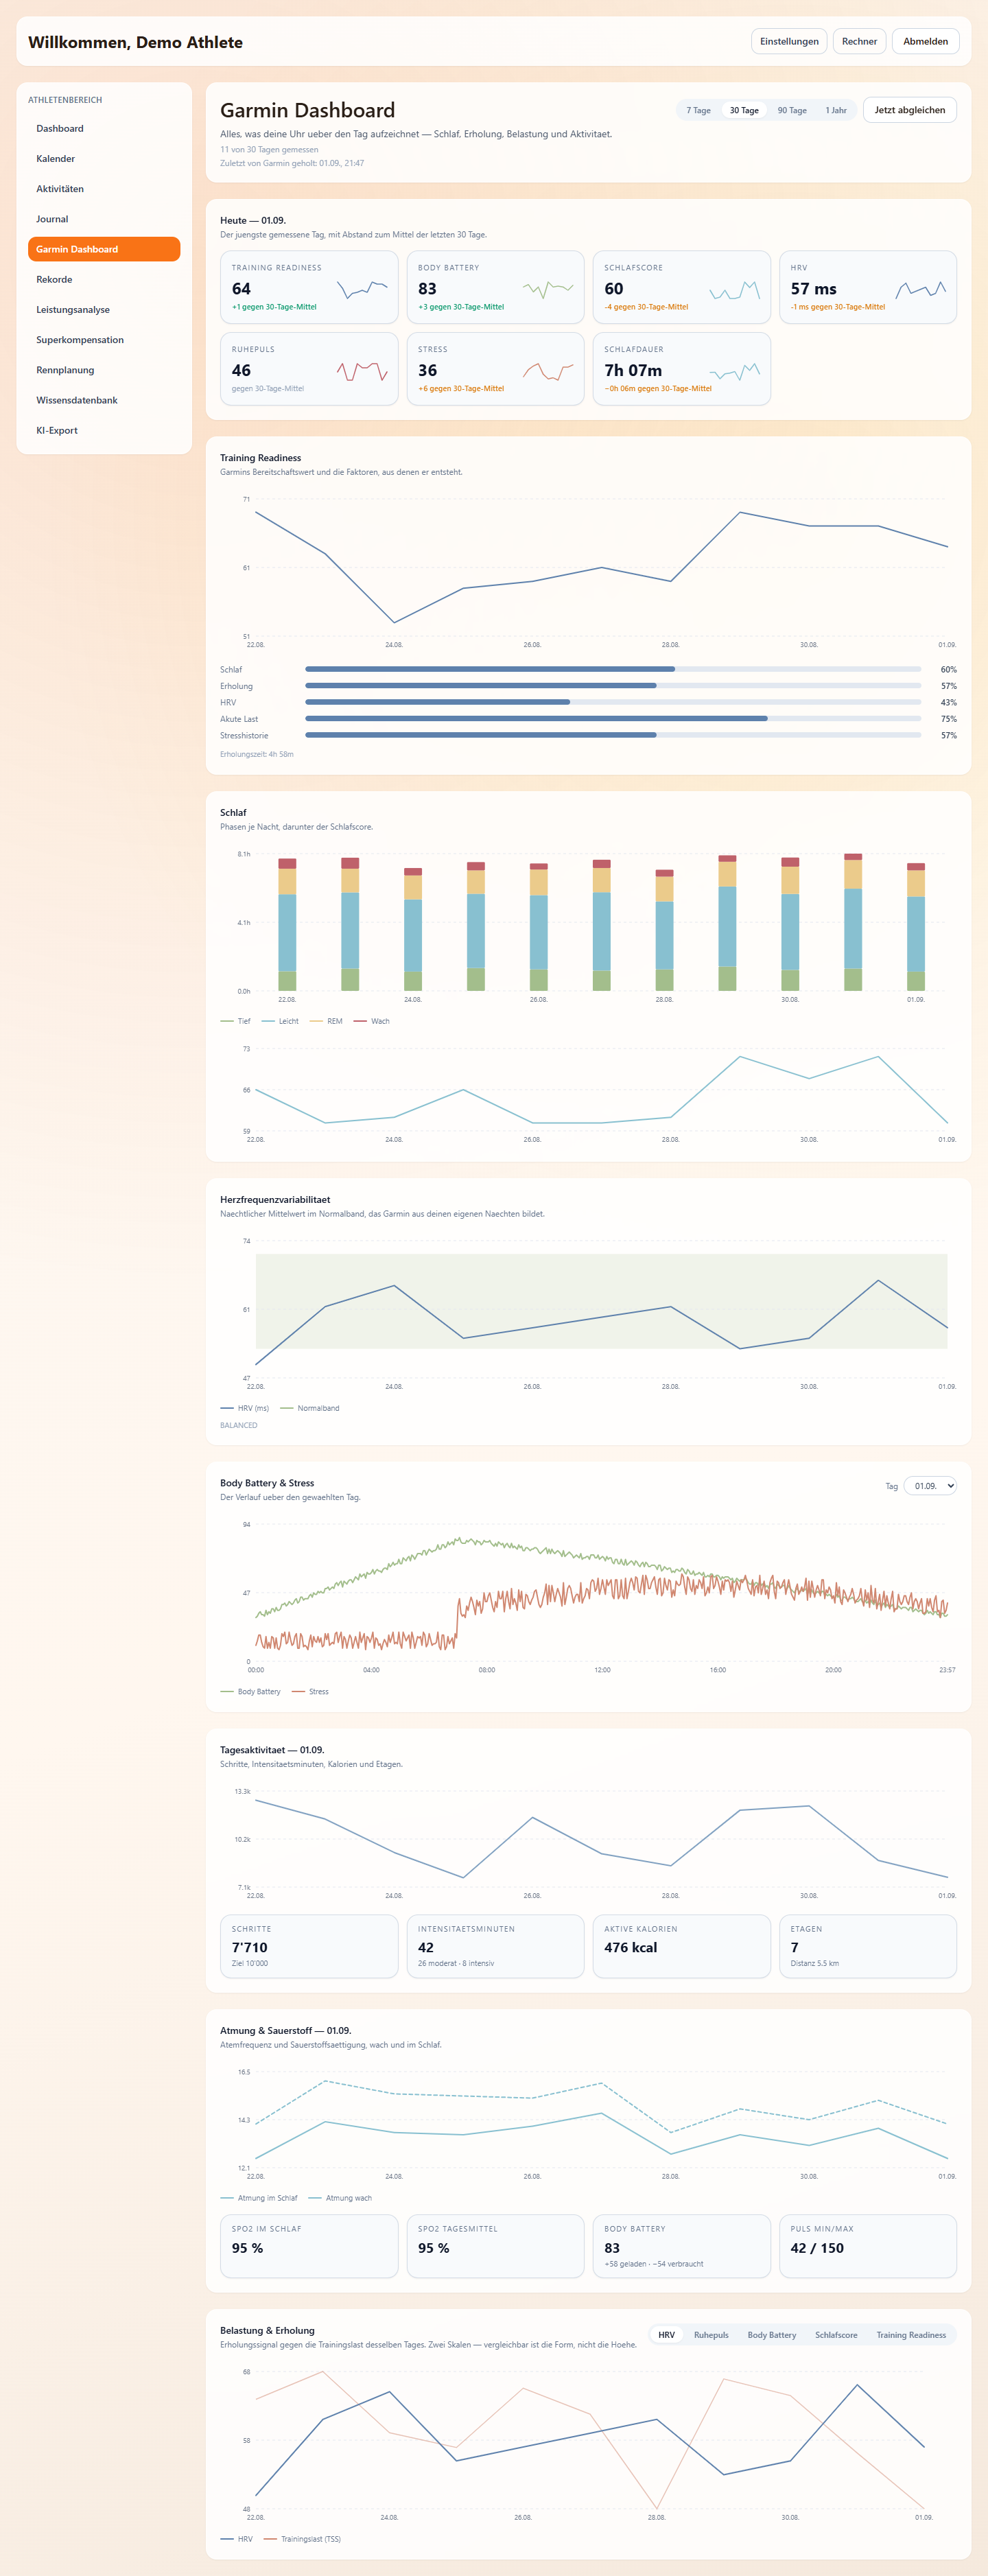988x2576 pixels.
Task: Click the Ruhepuls red sparkline
Action: [x=362, y=372]
